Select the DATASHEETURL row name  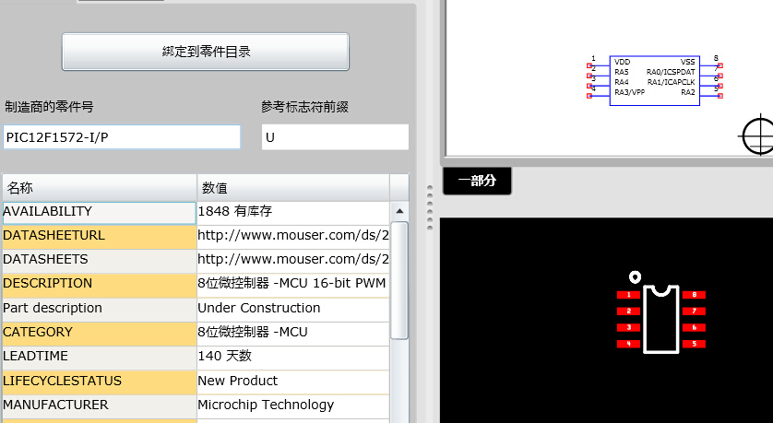[x=100, y=237]
